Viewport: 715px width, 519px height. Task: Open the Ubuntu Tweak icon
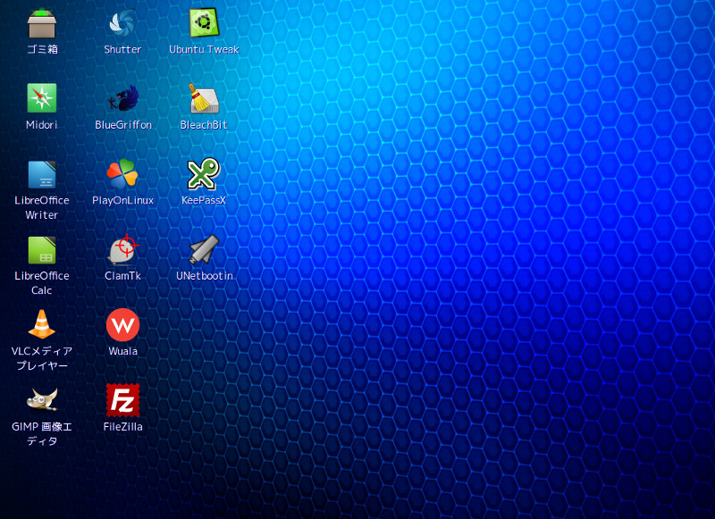click(x=204, y=23)
